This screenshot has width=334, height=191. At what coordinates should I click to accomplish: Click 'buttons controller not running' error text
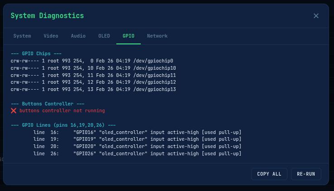[62, 111]
